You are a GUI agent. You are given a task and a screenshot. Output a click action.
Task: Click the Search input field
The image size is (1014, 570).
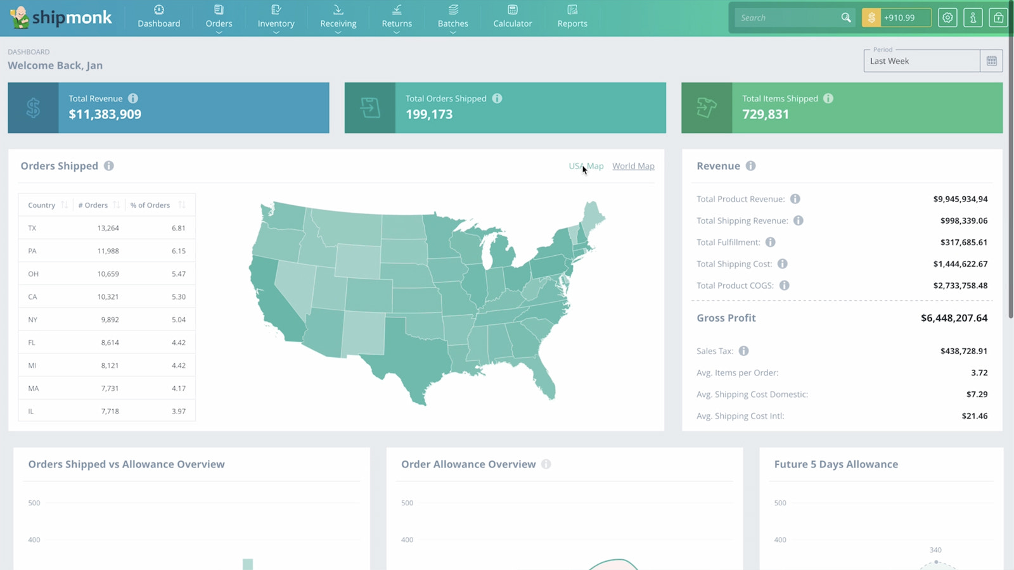(x=786, y=18)
